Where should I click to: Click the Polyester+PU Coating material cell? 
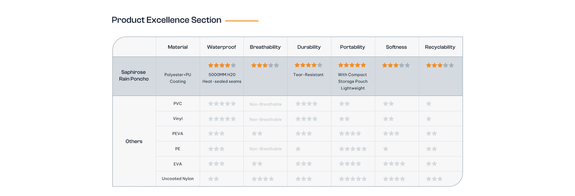click(178, 78)
